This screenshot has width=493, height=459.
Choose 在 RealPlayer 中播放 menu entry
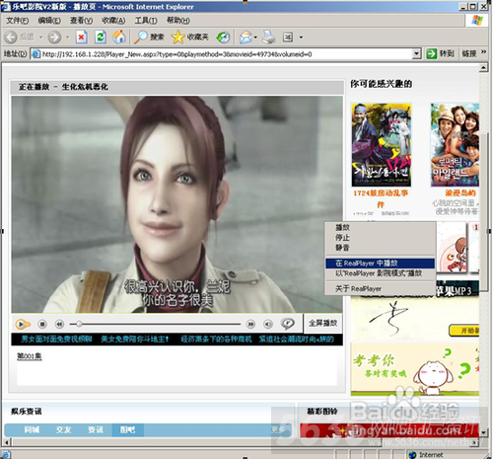point(380,264)
